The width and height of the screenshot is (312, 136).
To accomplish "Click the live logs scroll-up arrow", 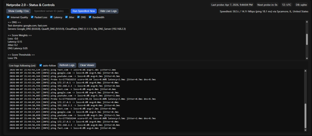I will coord(306,70).
